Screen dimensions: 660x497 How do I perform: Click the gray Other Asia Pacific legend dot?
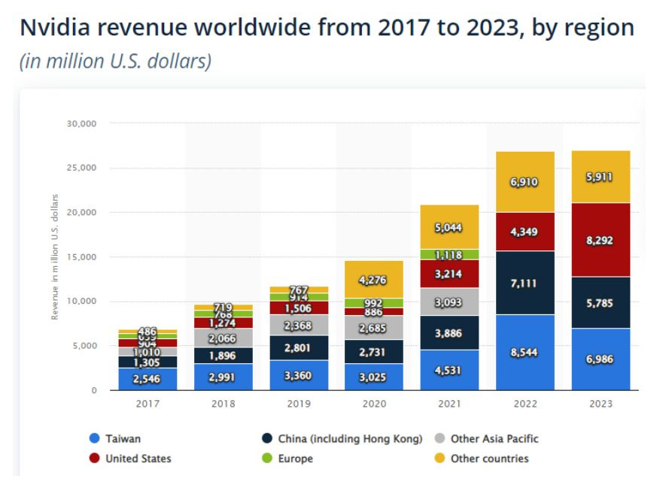pos(439,438)
